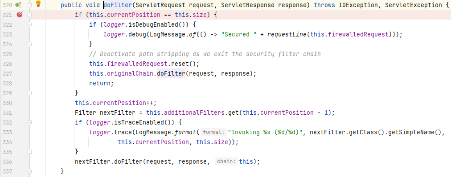Screen dimensions: 451x177
Task: Toggle a breakpoint at line number 330
Action: pos(7,103)
